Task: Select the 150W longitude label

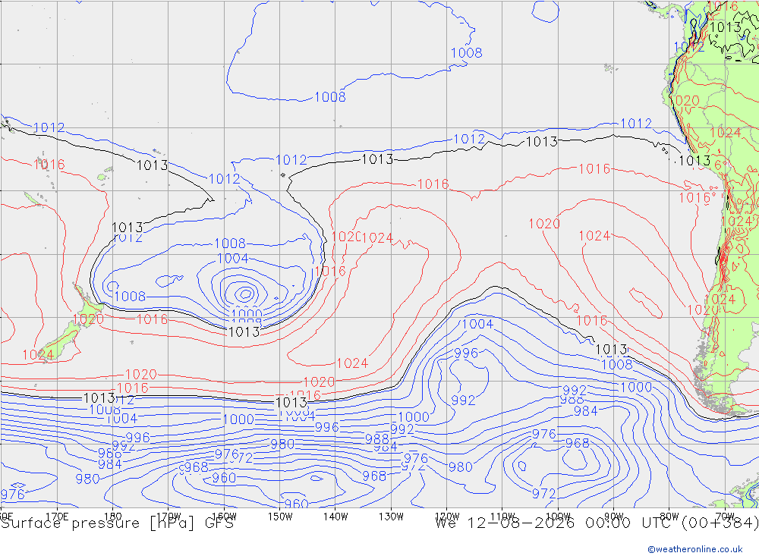Action: [x=280, y=517]
